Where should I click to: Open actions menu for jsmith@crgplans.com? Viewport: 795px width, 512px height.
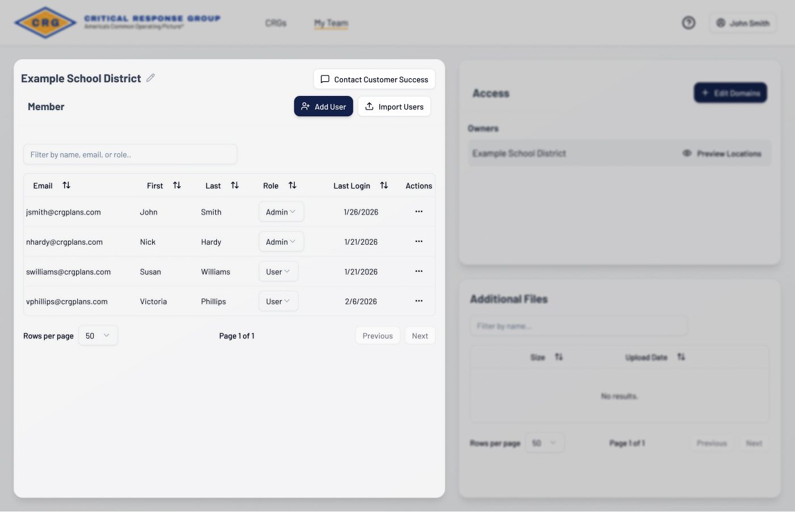pos(419,212)
